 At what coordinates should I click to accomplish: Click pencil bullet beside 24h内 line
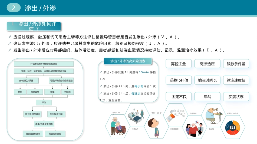click(x=101, y=86)
